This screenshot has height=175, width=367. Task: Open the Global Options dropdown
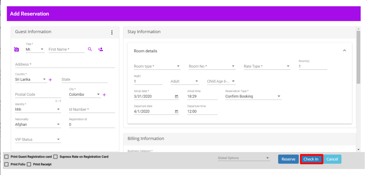coord(243,158)
